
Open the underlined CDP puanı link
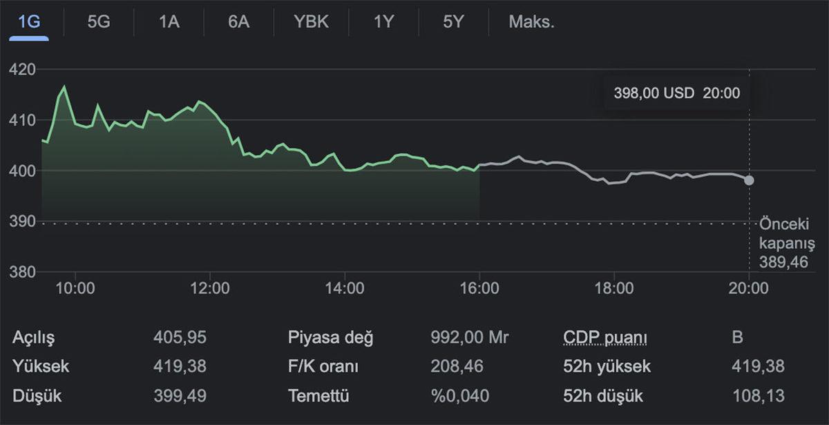click(605, 337)
